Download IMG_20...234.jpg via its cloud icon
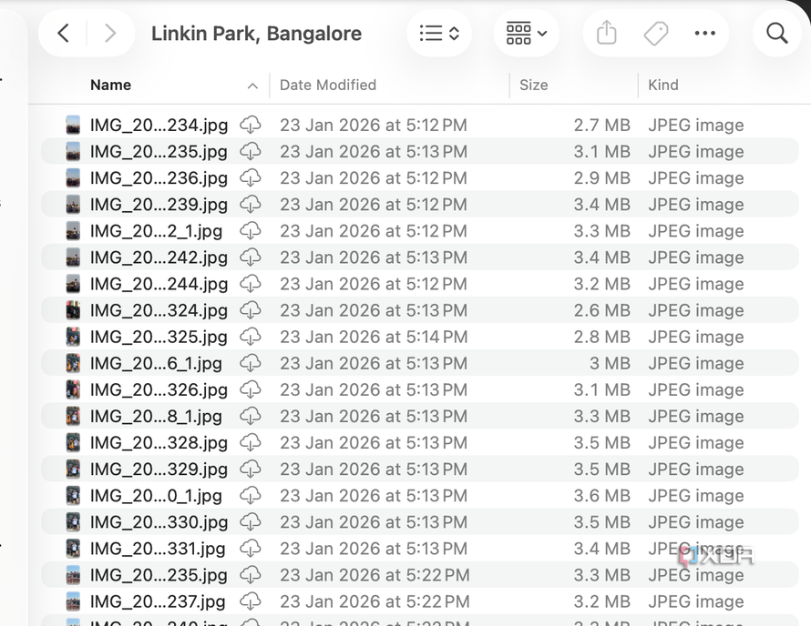Viewport: 811px width, 626px height. click(x=251, y=125)
